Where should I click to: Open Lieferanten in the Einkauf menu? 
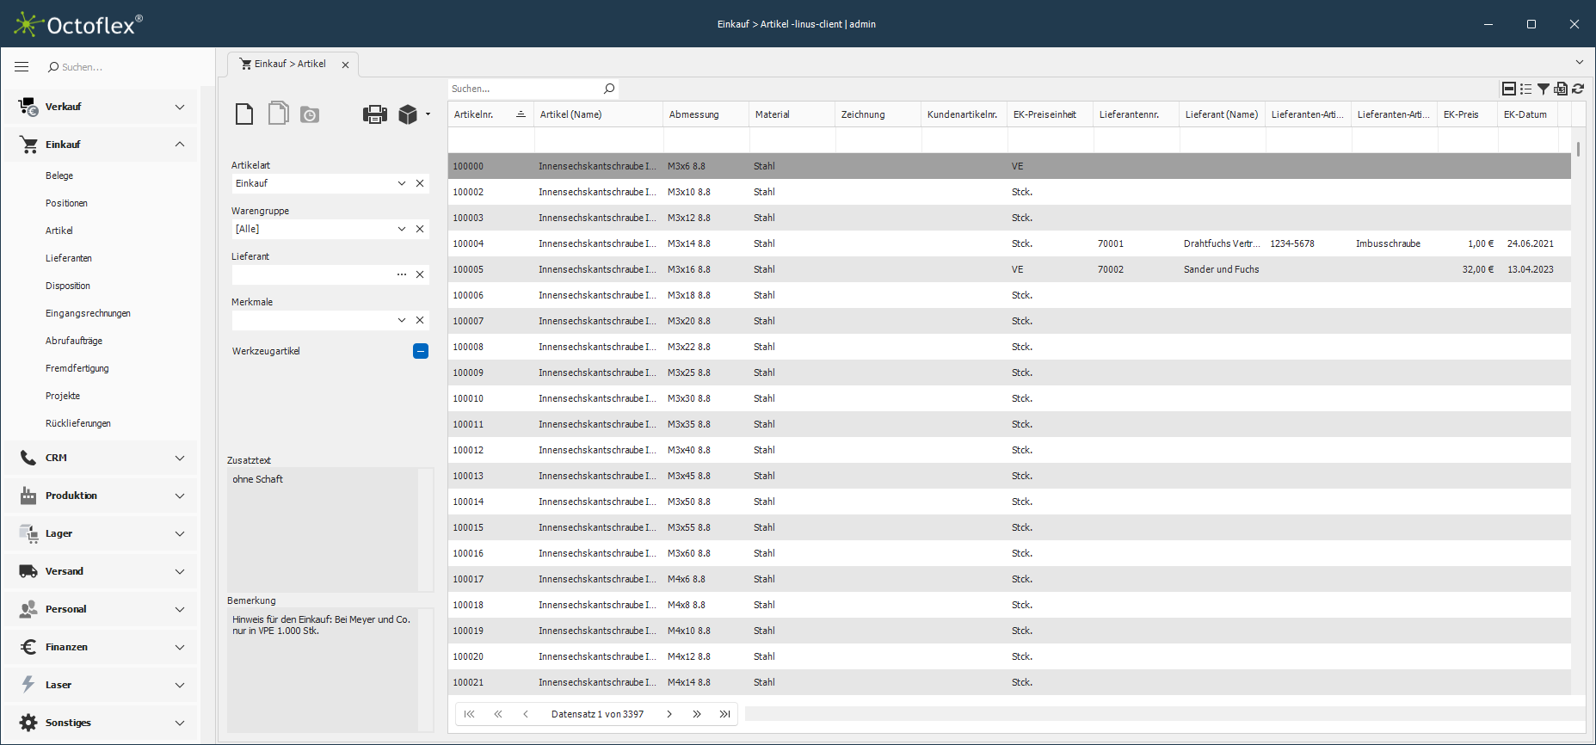(69, 258)
